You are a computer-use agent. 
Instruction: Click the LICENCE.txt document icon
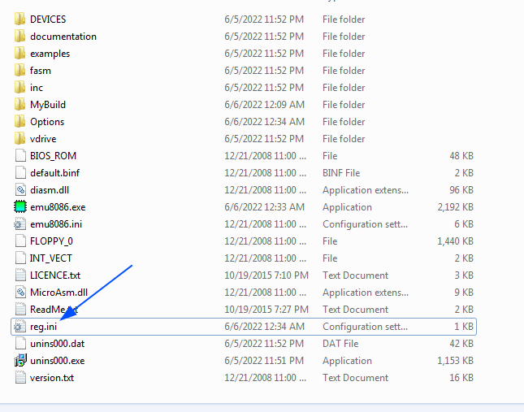pos(20,275)
